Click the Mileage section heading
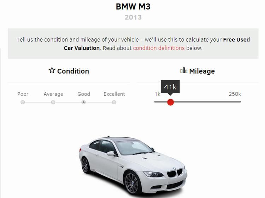 [202, 71]
